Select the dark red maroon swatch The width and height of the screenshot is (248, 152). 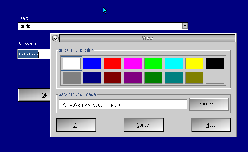112,78
